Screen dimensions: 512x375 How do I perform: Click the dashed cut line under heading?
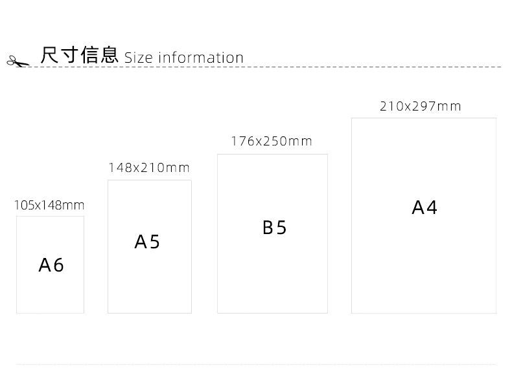coord(263,67)
